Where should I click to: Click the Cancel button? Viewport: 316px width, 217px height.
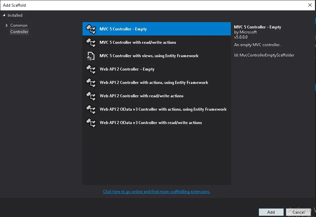click(x=299, y=212)
